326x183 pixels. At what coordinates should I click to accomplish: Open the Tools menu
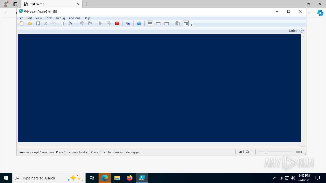pyautogui.click(x=49, y=18)
